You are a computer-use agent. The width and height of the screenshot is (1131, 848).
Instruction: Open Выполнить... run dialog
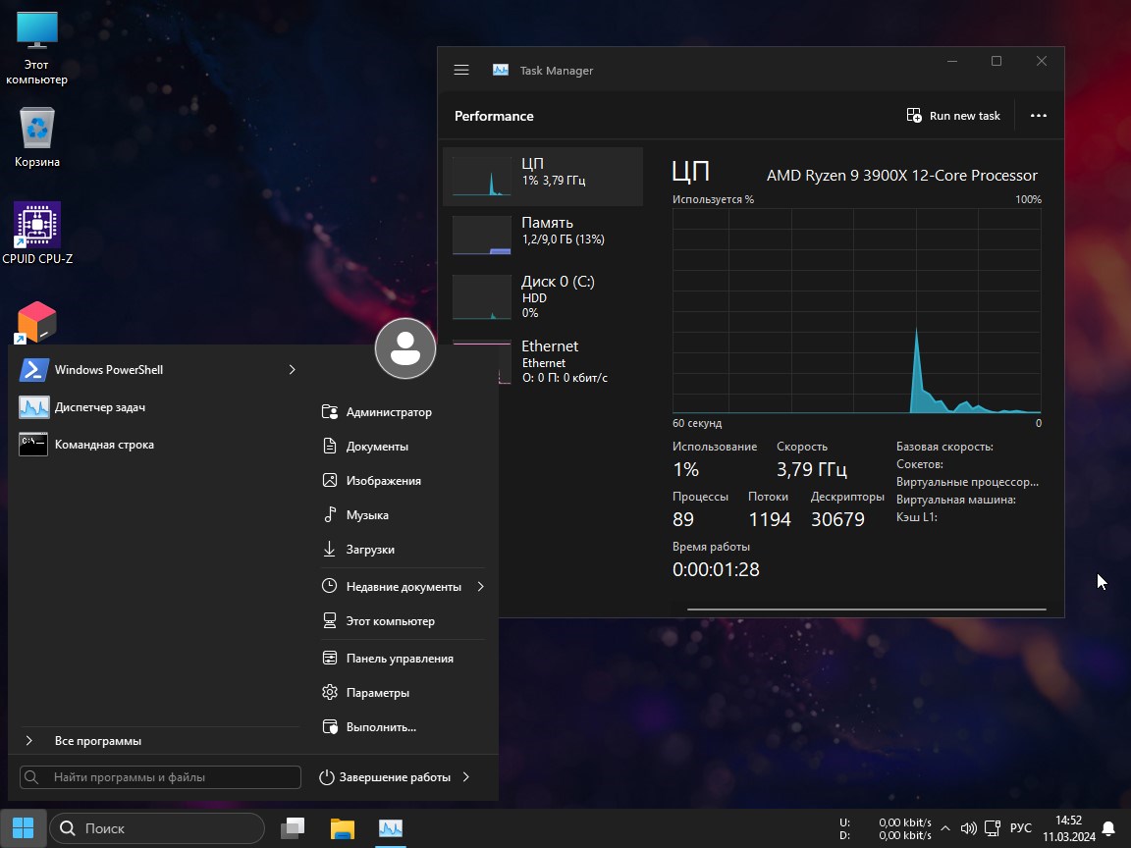[403, 727]
